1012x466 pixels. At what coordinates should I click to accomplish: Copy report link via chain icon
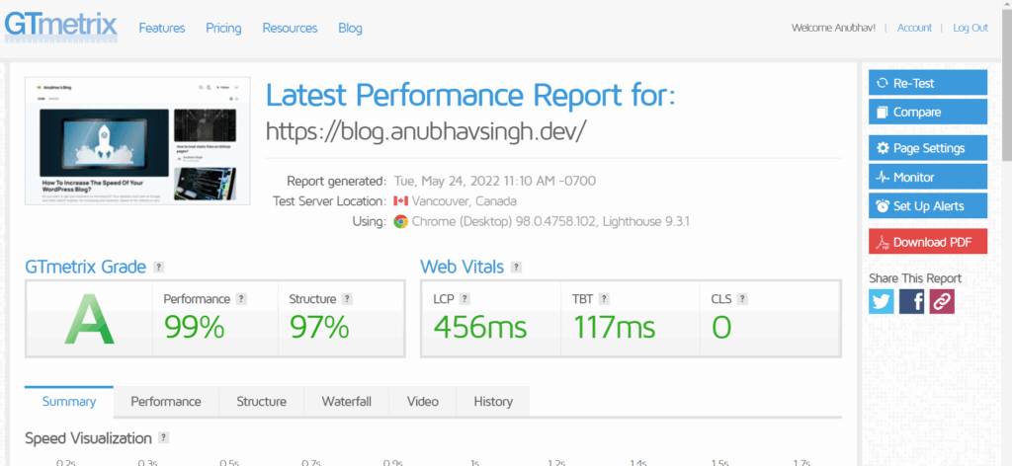(x=942, y=301)
